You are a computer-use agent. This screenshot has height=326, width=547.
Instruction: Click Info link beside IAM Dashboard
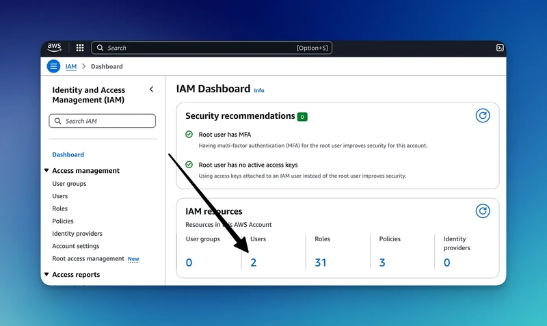point(259,90)
